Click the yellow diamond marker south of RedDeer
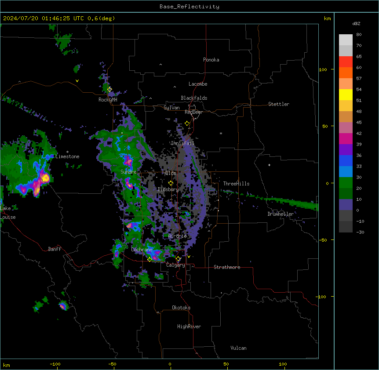The width and height of the screenshot is (379, 370). [x=187, y=123]
